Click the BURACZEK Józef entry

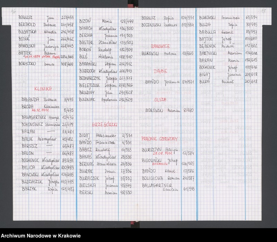[x=106, y=178]
